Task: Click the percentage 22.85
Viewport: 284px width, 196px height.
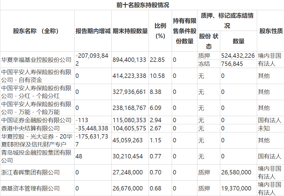Action: click(x=157, y=60)
